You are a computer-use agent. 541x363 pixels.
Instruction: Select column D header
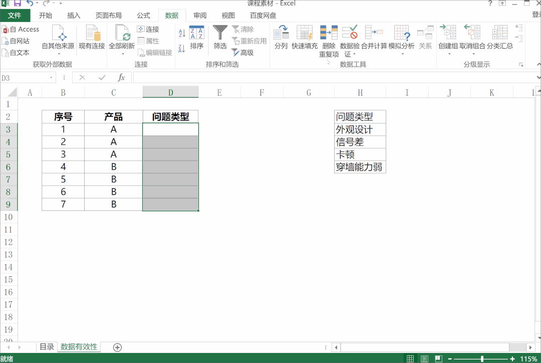click(x=170, y=93)
